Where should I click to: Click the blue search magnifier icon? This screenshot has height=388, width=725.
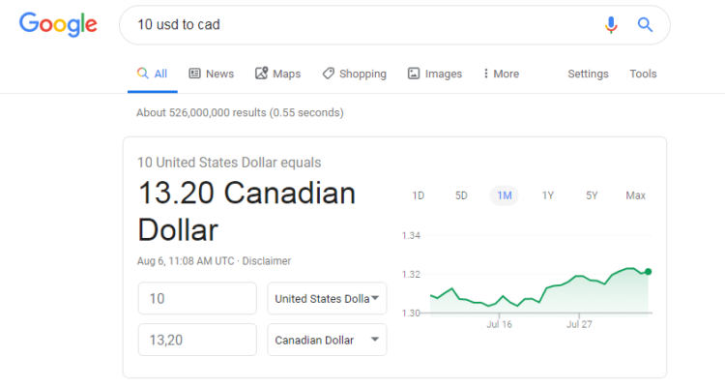click(646, 25)
